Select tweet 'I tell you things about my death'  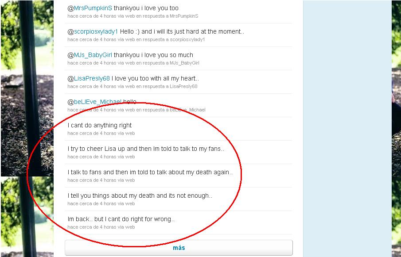click(140, 196)
